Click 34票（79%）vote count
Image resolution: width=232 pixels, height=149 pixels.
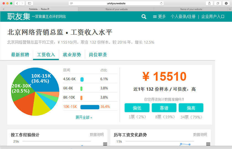[x=191, y=117]
